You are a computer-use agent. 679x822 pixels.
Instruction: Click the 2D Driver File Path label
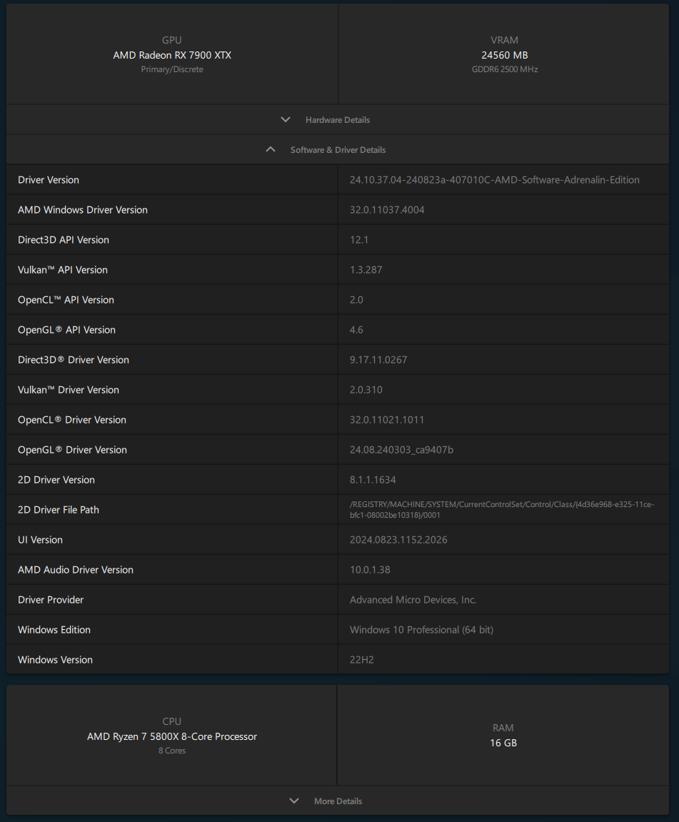[x=58, y=510]
